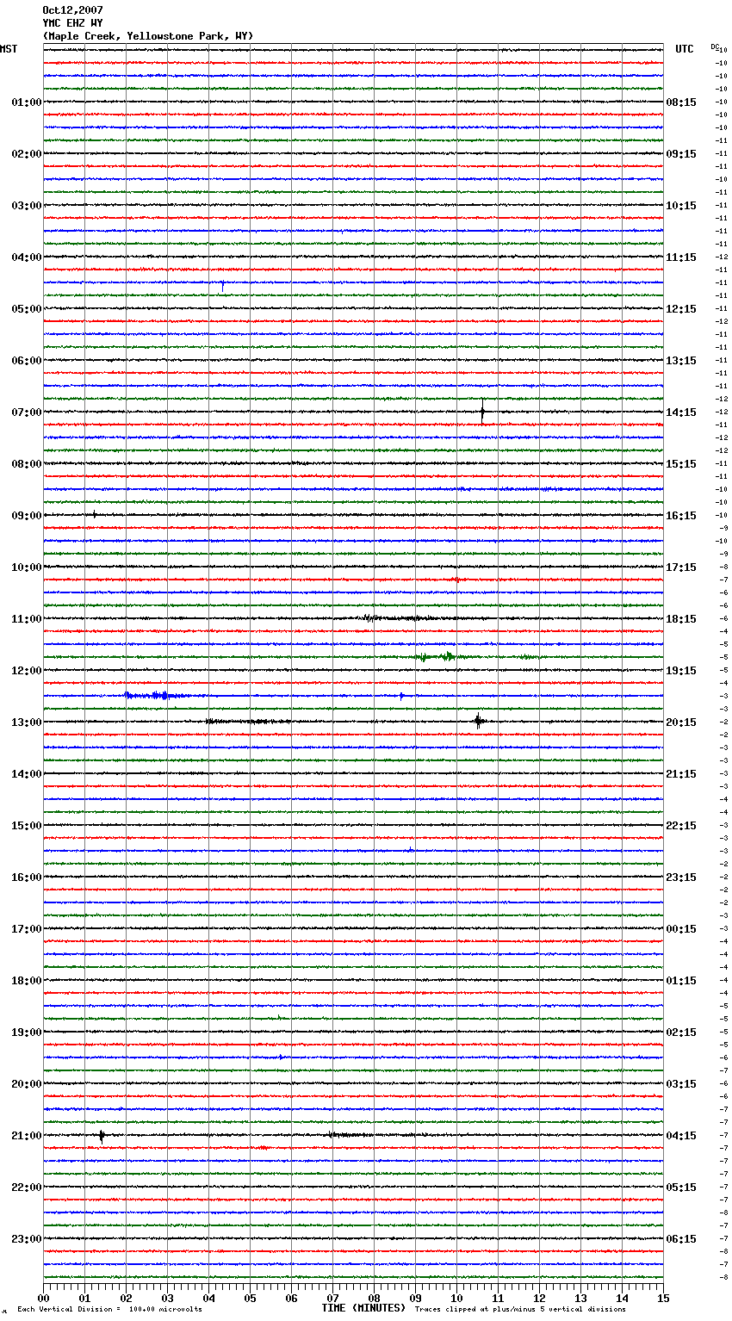732x1321 pixels.
Task: Click the 'Traces clipped at plus/minus 5 vertical divisions' note
Action: coord(520,1310)
